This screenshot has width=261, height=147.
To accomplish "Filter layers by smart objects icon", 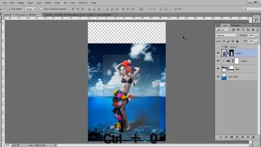I will (x=253, y=30).
